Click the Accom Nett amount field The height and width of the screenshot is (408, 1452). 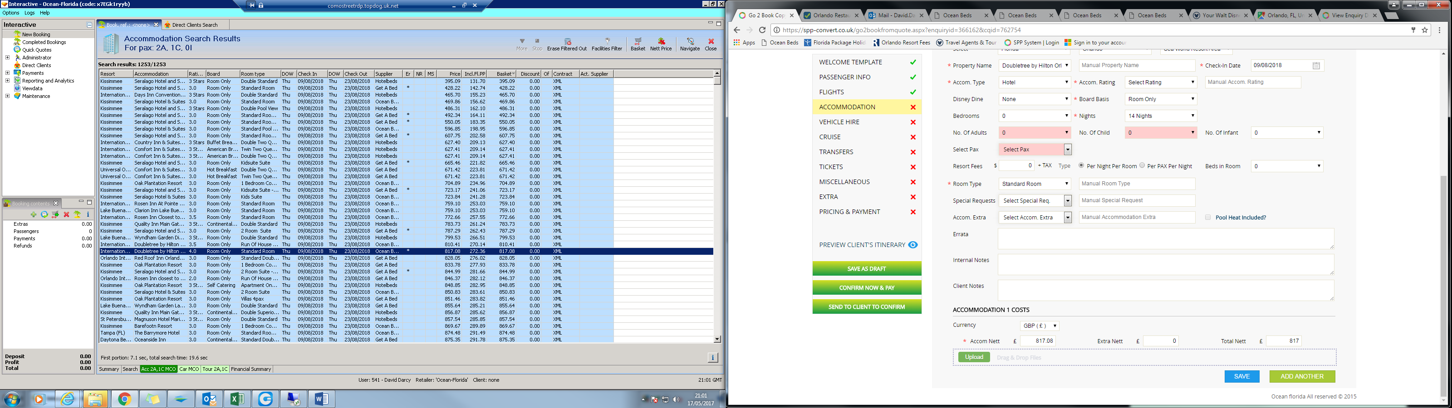[1038, 341]
